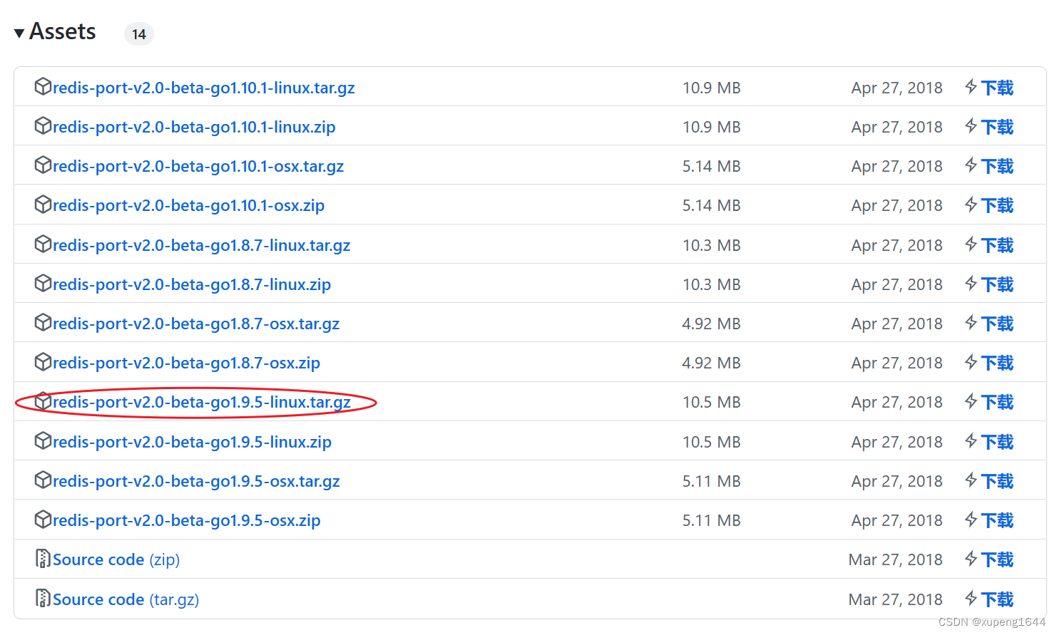The width and height of the screenshot is (1057, 635).
Task: Open redis-port-v2.0-beta-go1.8.7-osx.tar.gz link
Action: pyautogui.click(x=196, y=324)
